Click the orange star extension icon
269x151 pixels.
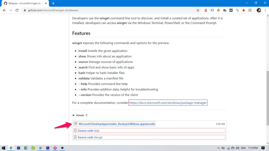click(x=244, y=10)
